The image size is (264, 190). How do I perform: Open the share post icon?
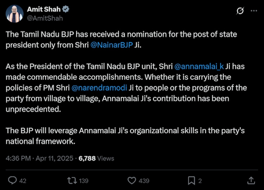coord(251,180)
